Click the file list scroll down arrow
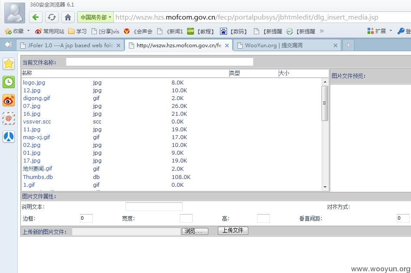 325,187
